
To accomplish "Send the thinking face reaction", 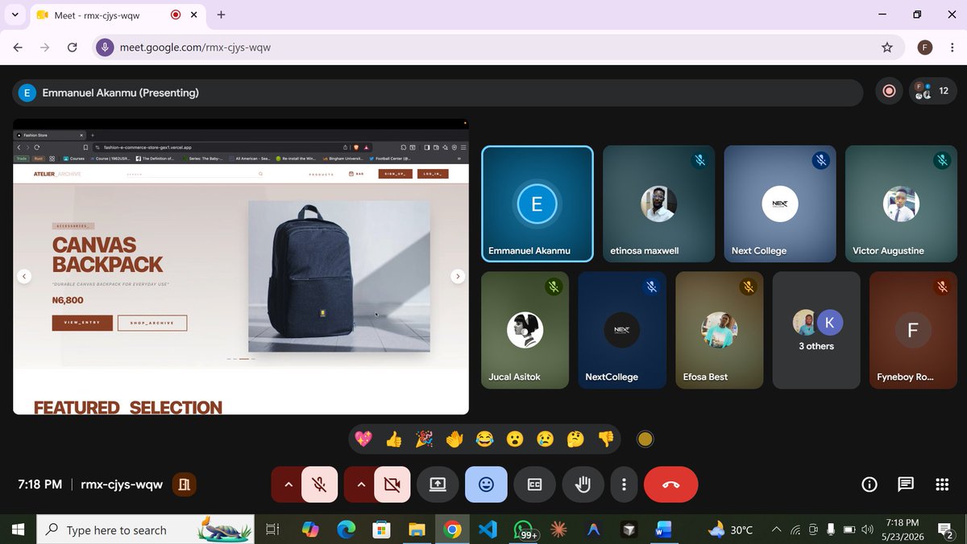I will click(x=575, y=439).
